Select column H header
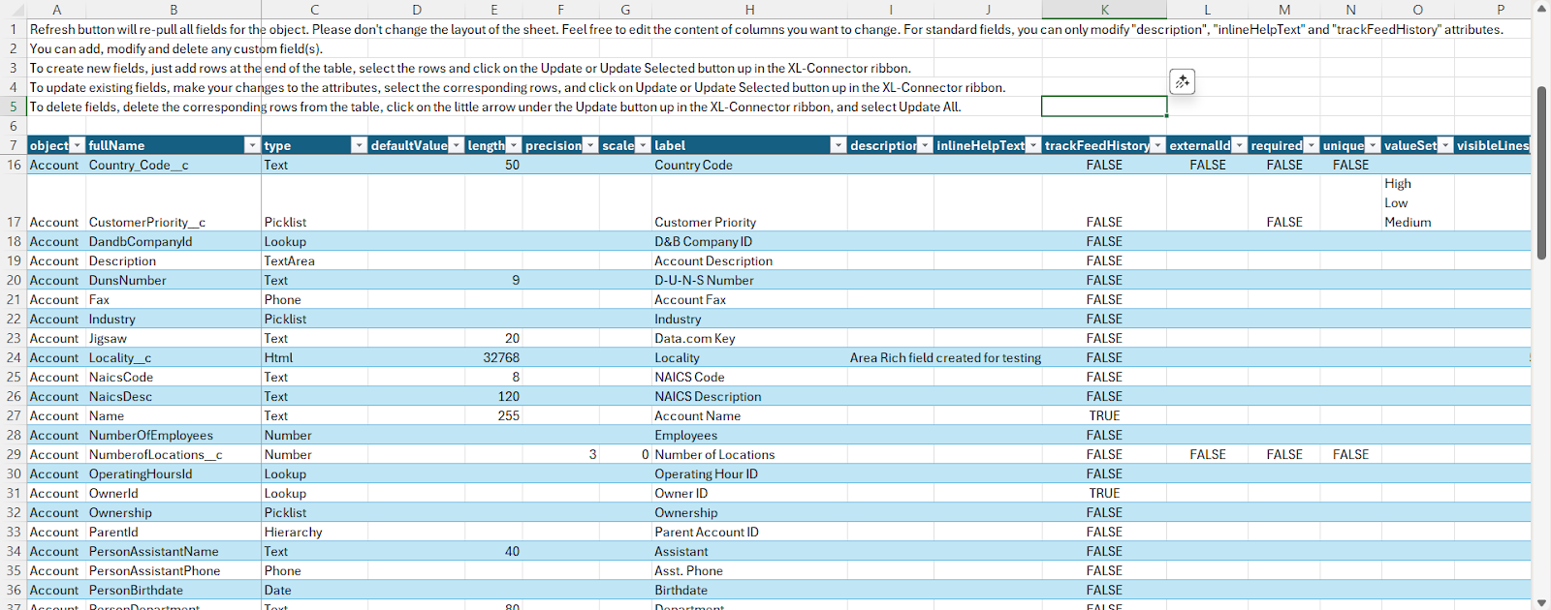 749,10
